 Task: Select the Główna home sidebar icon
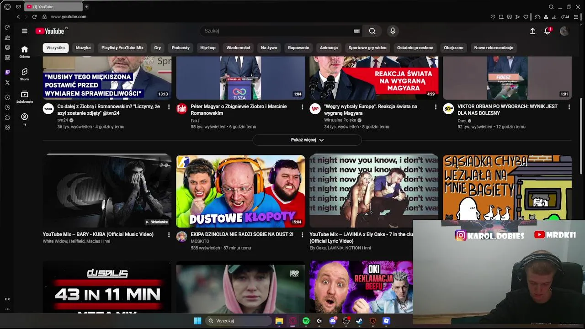(25, 52)
